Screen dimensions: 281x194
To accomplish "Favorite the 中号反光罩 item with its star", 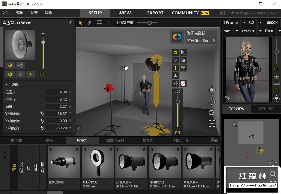I will (x=211, y=149).
